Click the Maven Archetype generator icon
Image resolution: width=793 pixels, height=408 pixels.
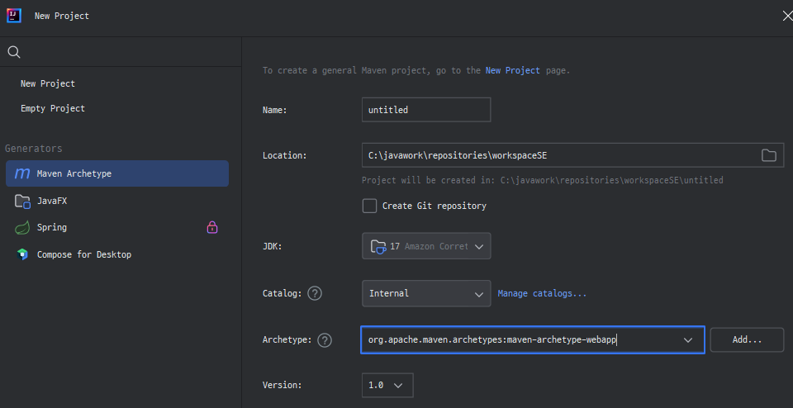coord(22,173)
